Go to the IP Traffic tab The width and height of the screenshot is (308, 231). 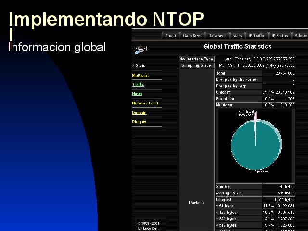click(x=256, y=35)
